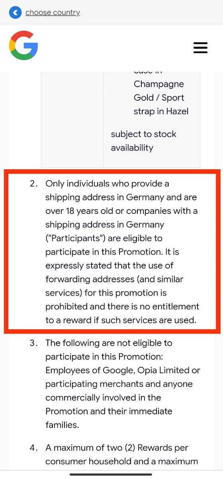Viewport: 223px width, 479px height.
Task: Tap the bottom home indicator bar
Action: (111, 474)
